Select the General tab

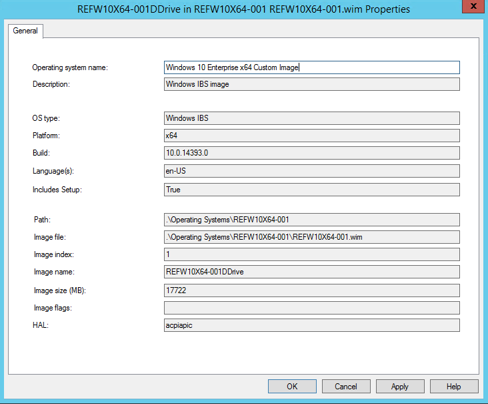[x=25, y=31]
